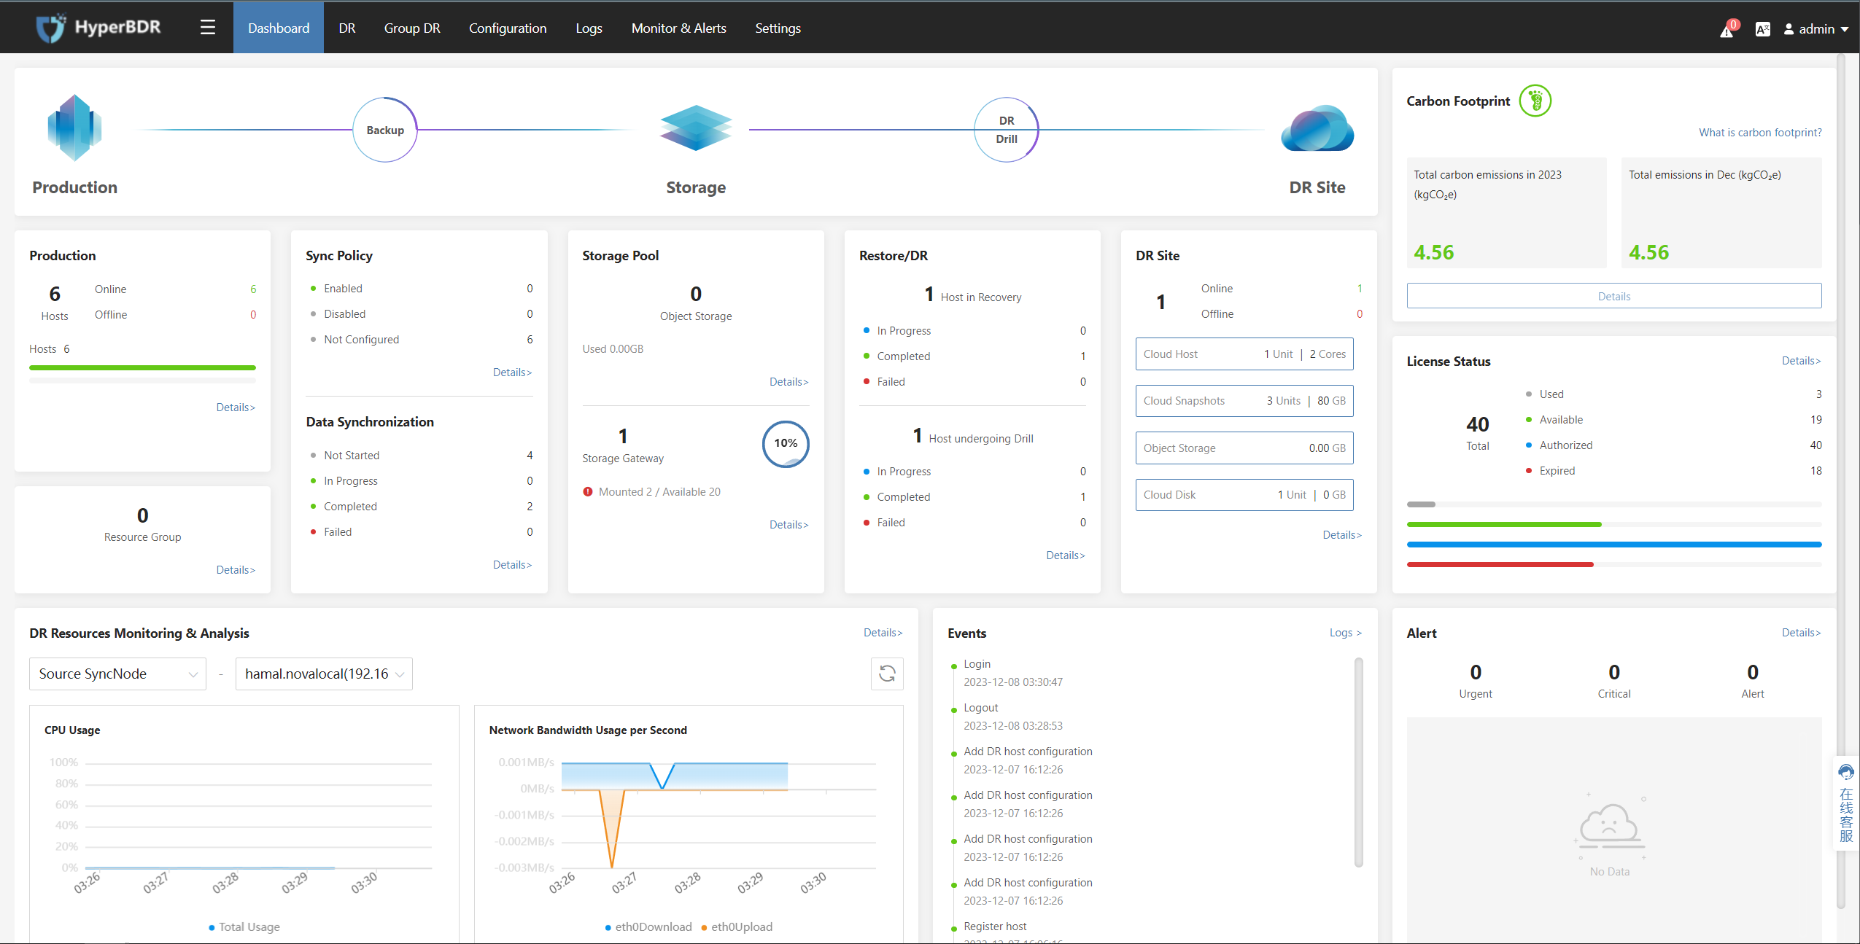This screenshot has height=944, width=1860.
Task: Click the Carbon Footprint Details button
Action: [x=1613, y=296]
